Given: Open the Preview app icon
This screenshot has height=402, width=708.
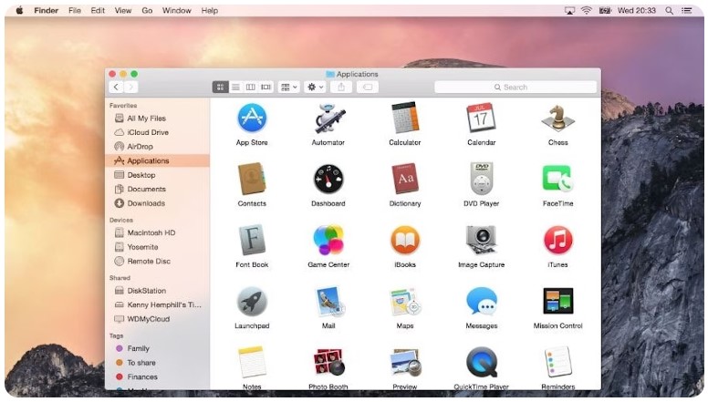Looking at the screenshot, I should pyautogui.click(x=405, y=362).
